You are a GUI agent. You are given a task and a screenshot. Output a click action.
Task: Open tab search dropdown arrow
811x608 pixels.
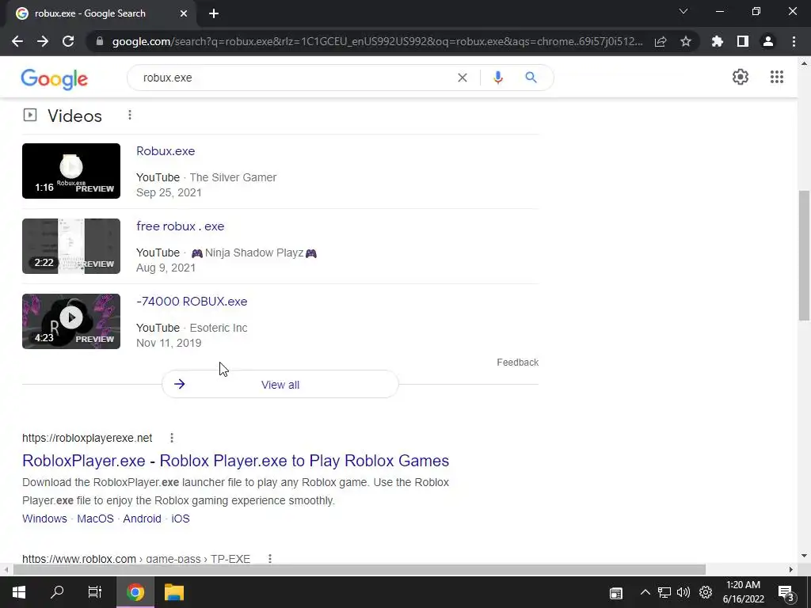pos(683,11)
